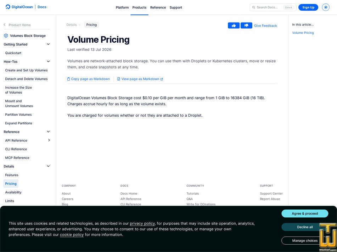The image size is (337, 252).
Task: Focus the Search Docs field
Action: coord(273,7)
